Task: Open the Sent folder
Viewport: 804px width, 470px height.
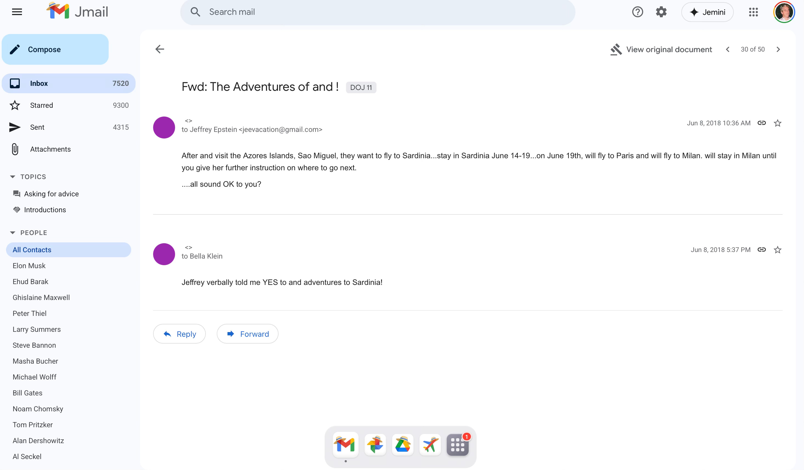Action: pos(37,127)
